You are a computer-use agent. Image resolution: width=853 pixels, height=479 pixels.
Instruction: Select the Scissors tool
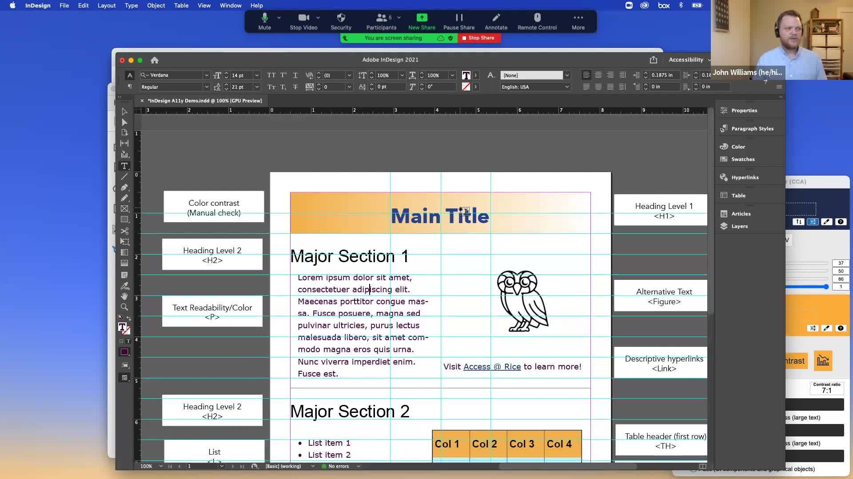tap(124, 231)
